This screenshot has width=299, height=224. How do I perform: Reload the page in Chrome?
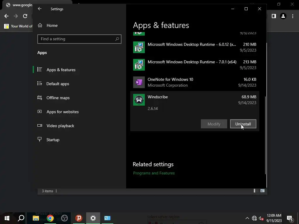click(x=25, y=16)
